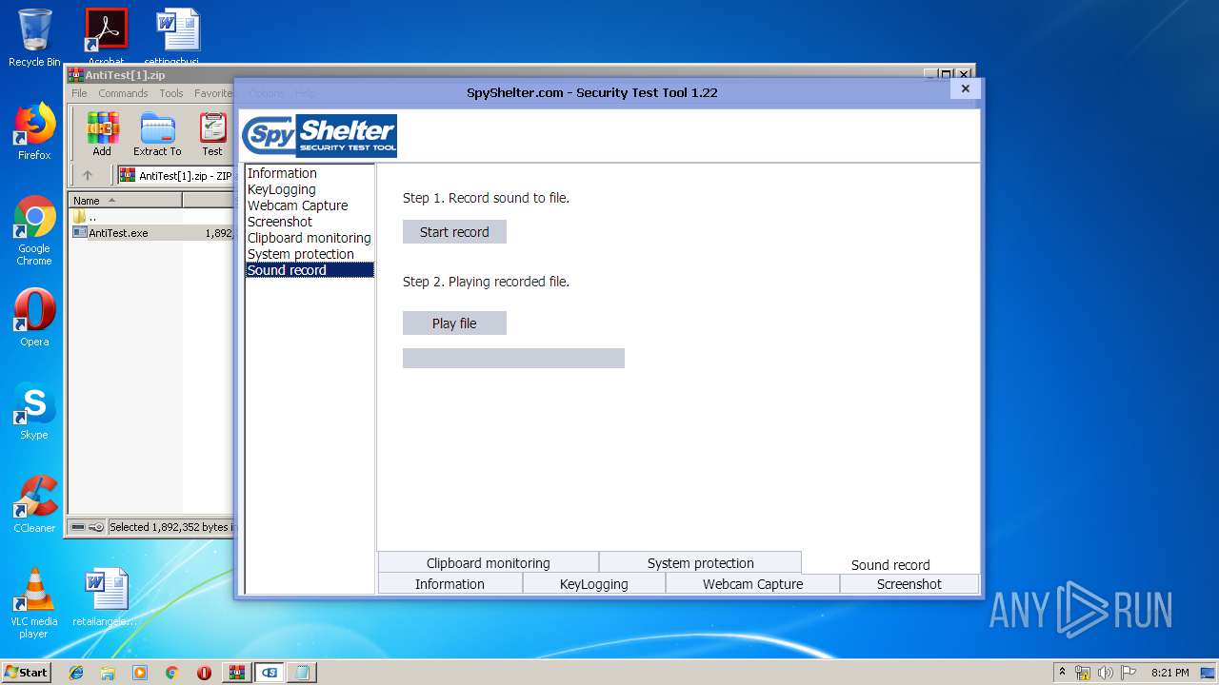This screenshot has height=685, width=1219.
Task: Open the WinRAR Favorites menu
Action: tap(213, 93)
